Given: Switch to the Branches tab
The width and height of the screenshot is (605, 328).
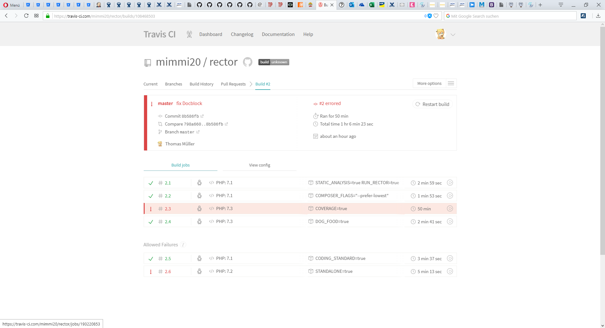Looking at the screenshot, I should pos(174,84).
